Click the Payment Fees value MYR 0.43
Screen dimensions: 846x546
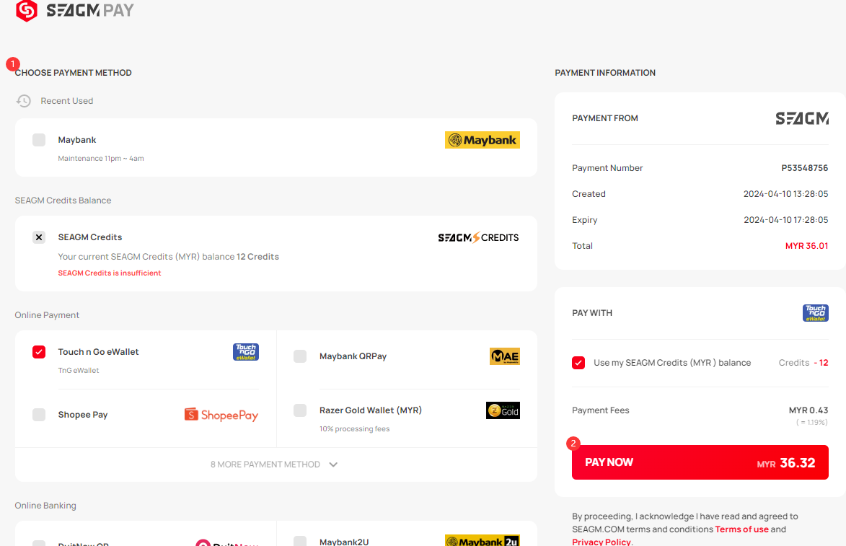point(808,410)
